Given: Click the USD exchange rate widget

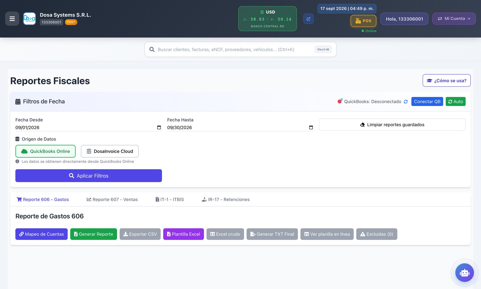Looking at the screenshot, I should pos(268,19).
